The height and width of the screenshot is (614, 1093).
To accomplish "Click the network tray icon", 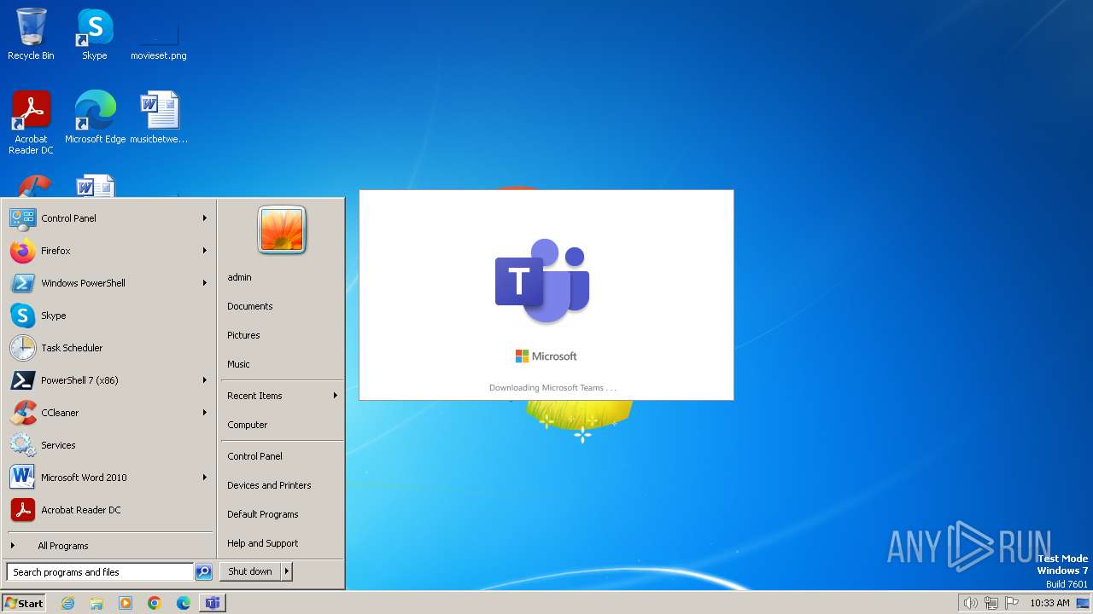I will [991, 603].
